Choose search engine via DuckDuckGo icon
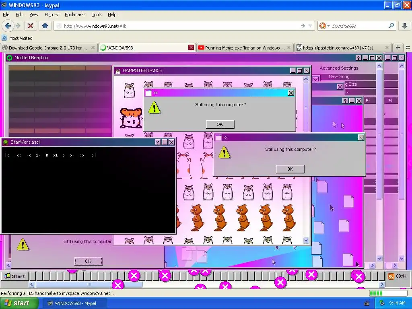 pyautogui.click(x=323, y=26)
